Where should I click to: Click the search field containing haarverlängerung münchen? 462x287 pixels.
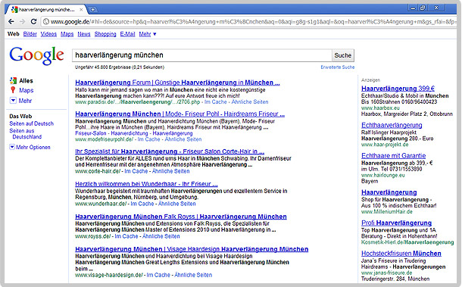click(202, 55)
